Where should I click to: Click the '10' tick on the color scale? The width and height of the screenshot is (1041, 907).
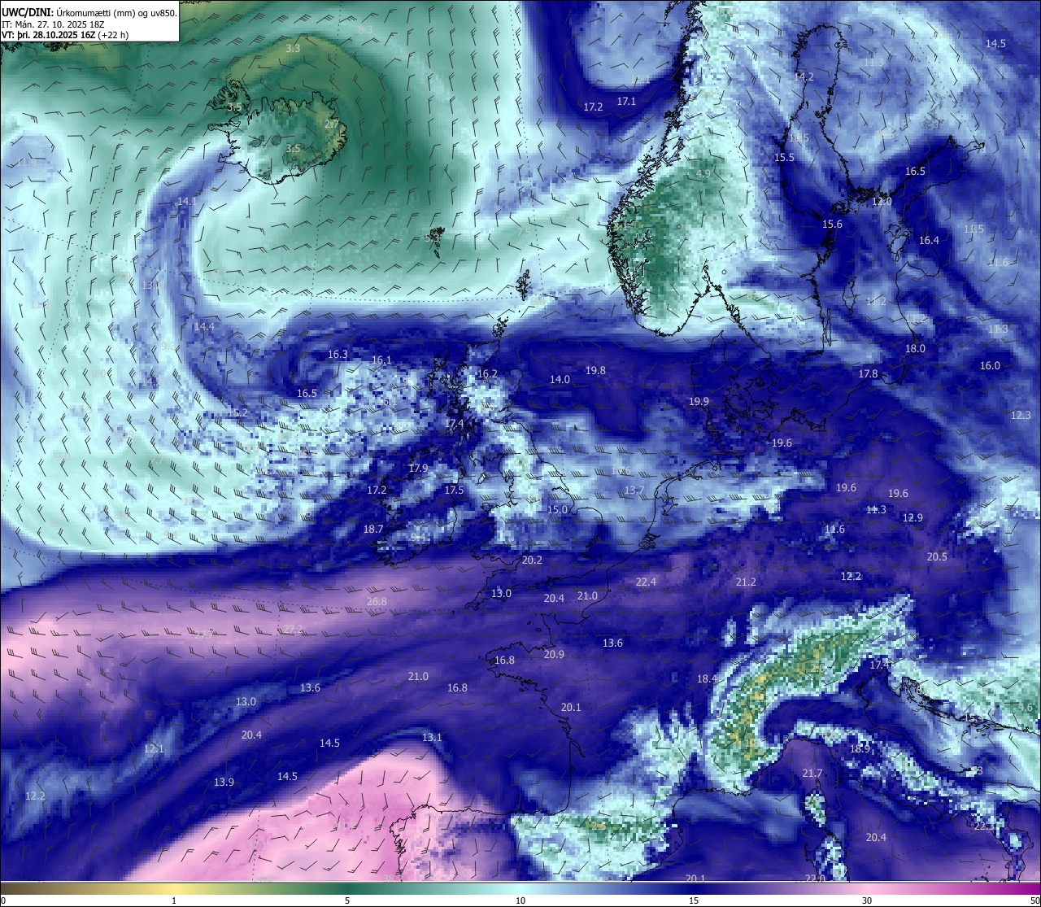click(x=520, y=900)
